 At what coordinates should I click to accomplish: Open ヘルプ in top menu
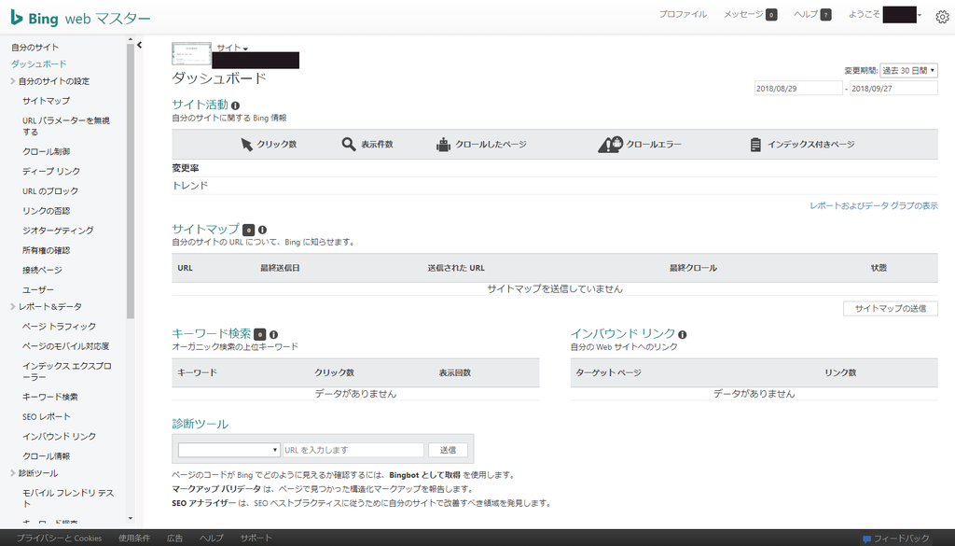(806, 14)
